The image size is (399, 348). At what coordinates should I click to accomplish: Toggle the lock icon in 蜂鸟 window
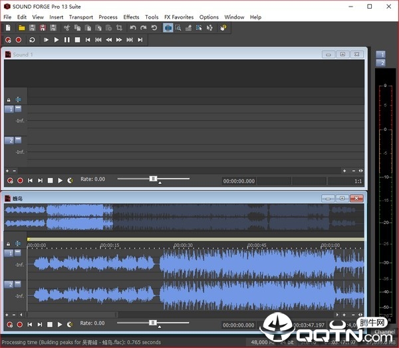9,244
